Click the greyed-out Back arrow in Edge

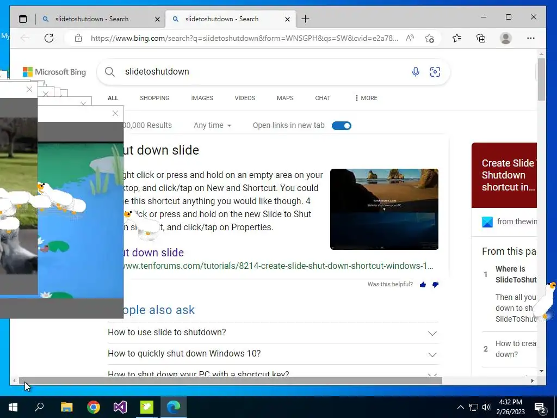[25, 38]
